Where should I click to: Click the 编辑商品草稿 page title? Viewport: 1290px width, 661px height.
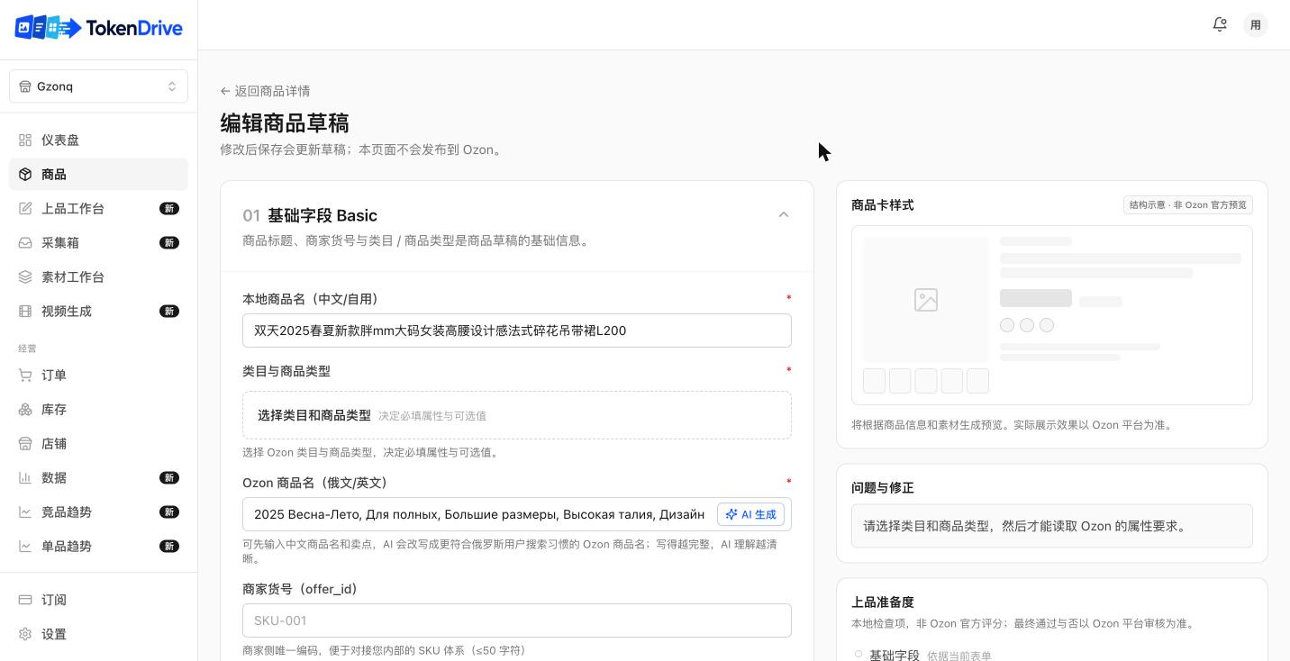[285, 123]
